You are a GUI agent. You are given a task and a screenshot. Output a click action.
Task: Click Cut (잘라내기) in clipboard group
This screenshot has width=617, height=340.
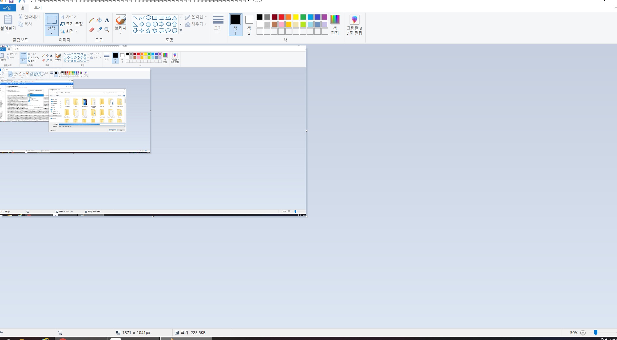(29, 17)
